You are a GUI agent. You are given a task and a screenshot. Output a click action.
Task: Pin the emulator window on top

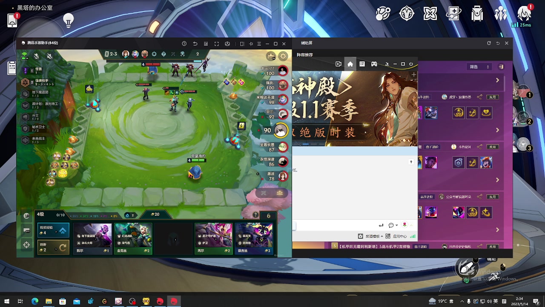(x=251, y=43)
